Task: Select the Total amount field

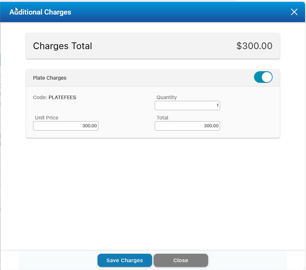Action: tap(187, 126)
